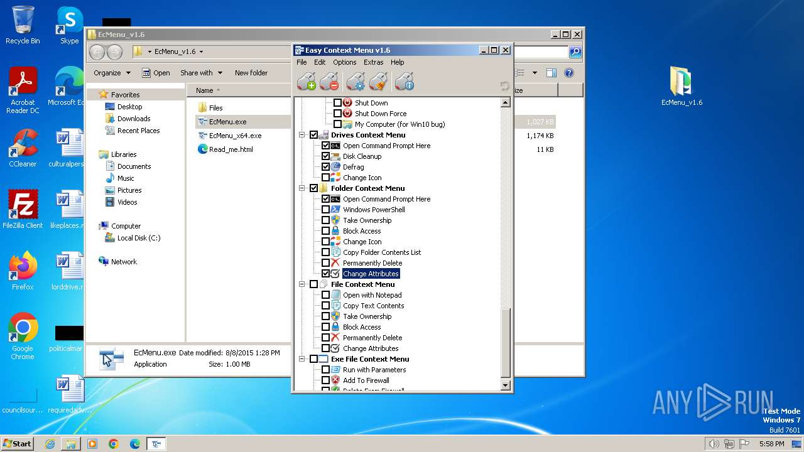This screenshot has width=804, height=452.
Task: Check the Copy Text Contents checkbox
Action: (x=325, y=306)
